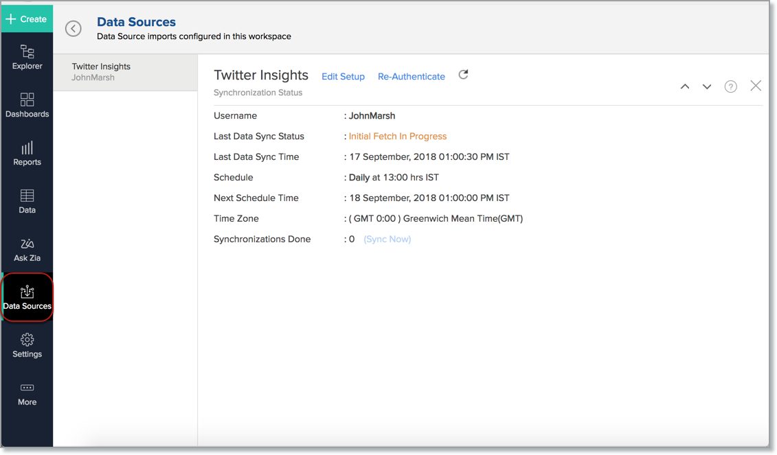Expand the next data source with down chevron
Image resolution: width=777 pixels, height=455 pixels.
click(707, 86)
